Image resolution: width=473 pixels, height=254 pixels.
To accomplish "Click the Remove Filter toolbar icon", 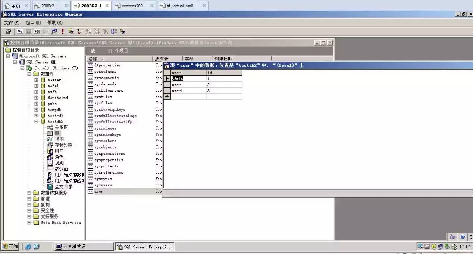I will (x=105, y=31).
